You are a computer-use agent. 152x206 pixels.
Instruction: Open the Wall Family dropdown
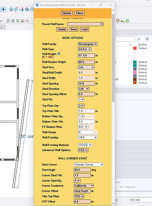point(88,44)
